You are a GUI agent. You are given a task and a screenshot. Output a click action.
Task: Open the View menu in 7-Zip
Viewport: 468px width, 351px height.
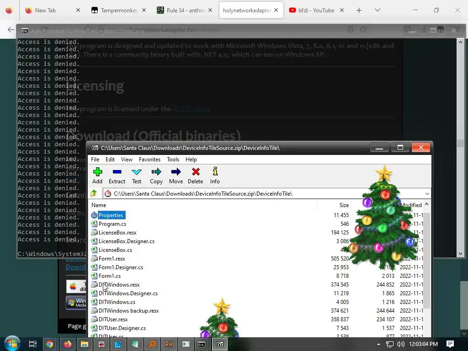coord(127,160)
